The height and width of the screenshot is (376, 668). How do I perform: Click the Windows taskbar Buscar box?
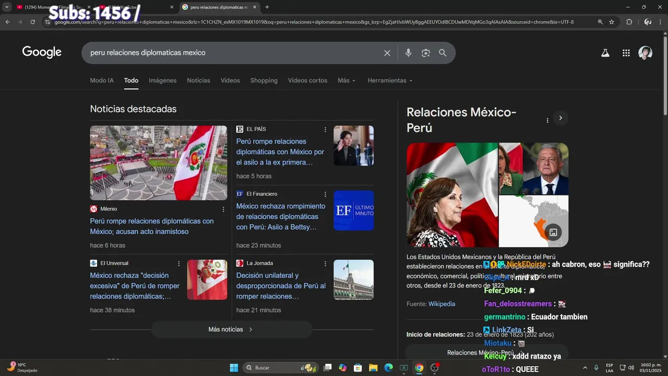pos(282,368)
